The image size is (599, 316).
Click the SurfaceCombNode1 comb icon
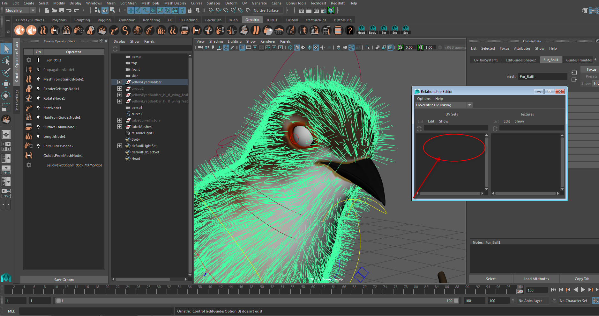(29, 127)
